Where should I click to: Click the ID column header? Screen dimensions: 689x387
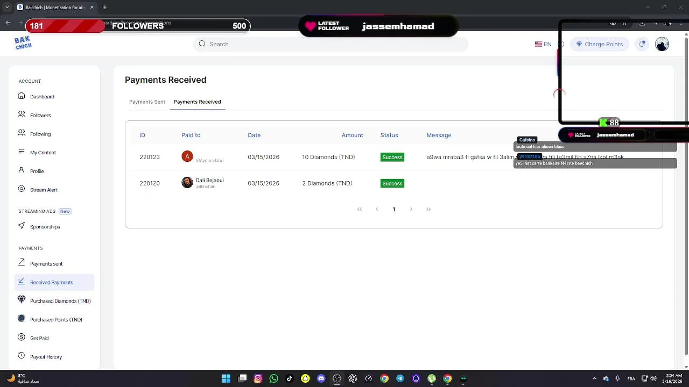[142, 135]
